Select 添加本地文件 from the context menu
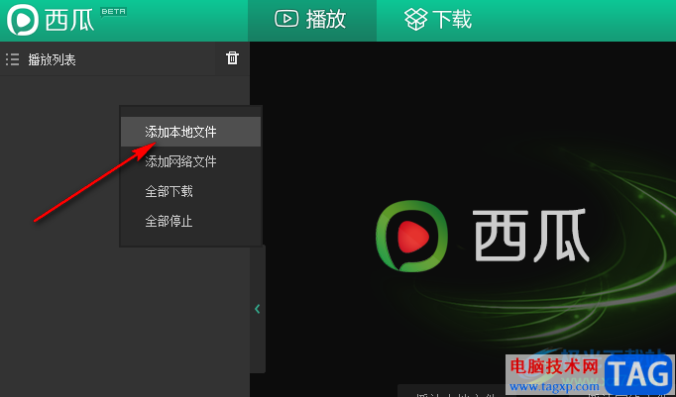 pos(190,132)
